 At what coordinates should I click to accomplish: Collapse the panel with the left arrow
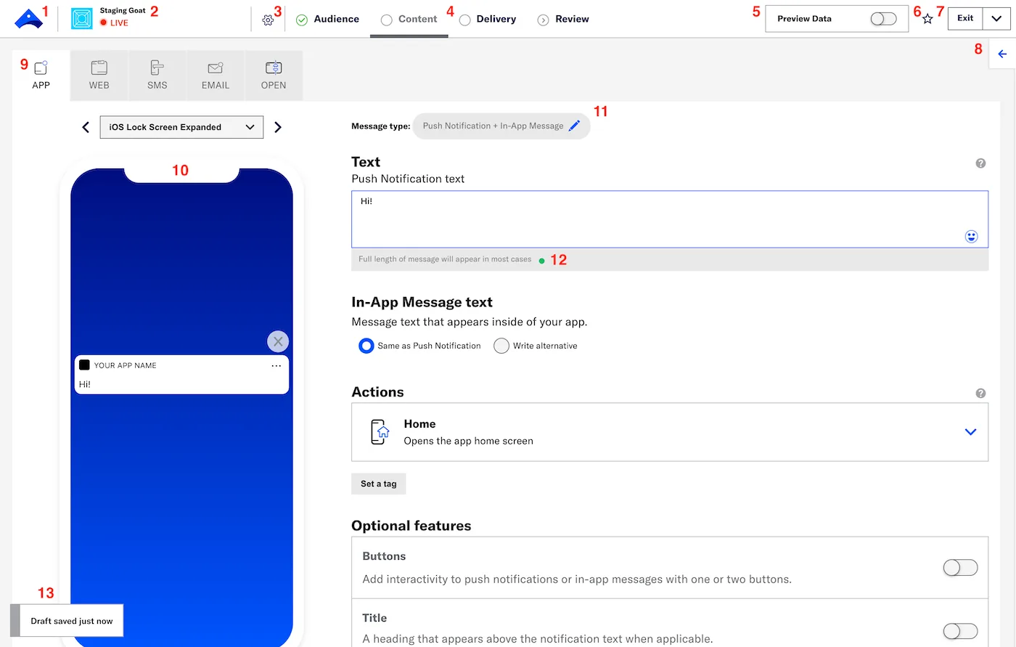[x=1002, y=54]
